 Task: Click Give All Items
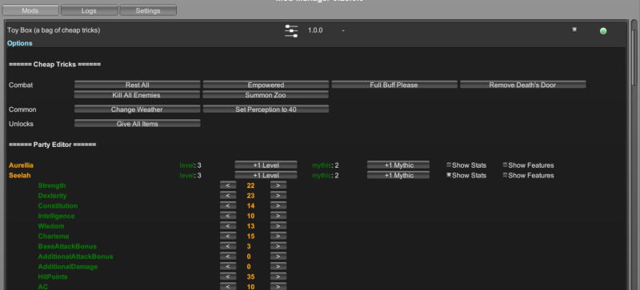[137, 124]
